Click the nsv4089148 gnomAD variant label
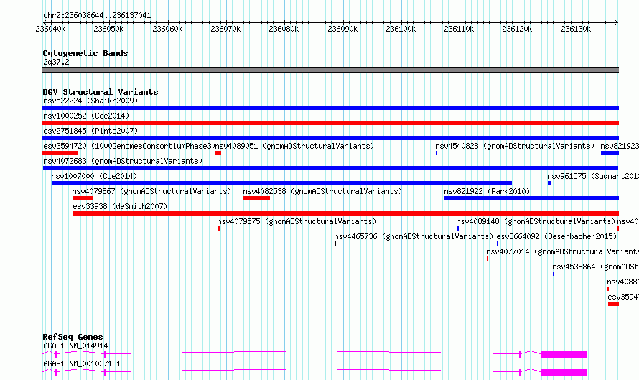This screenshot has height=380, width=639. pos(536,221)
